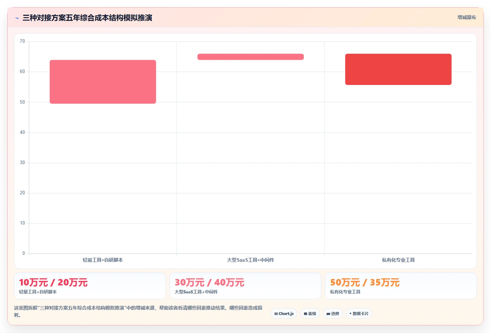Click y-axis tick label 70

(x=22, y=41)
